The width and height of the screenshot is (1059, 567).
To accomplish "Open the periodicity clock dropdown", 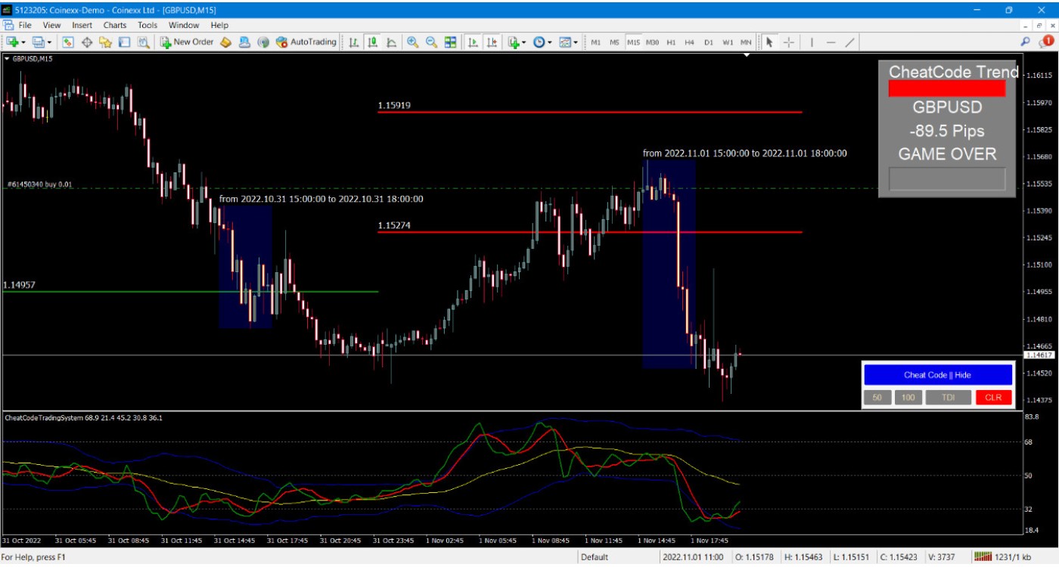I will [x=549, y=42].
